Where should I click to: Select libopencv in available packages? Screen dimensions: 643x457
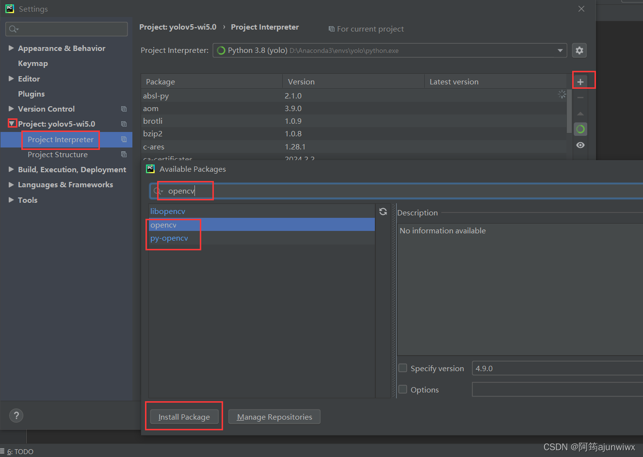coord(262,212)
